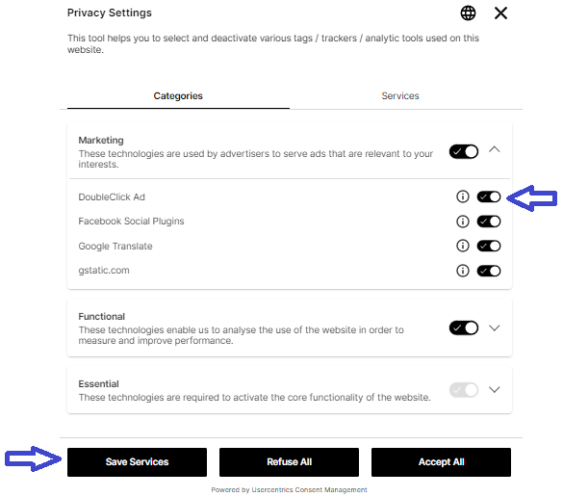Click the Refuse All button
The width and height of the screenshot is (563, 497).
click(289, 462)
